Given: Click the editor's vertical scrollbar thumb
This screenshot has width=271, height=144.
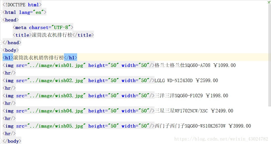Looking at the screenshot, I should tap(269, 55).
